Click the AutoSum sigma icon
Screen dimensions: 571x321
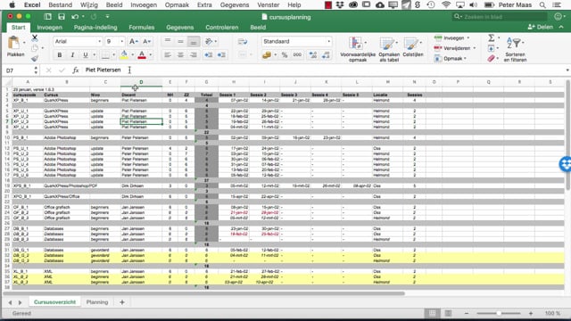(492, 37)
